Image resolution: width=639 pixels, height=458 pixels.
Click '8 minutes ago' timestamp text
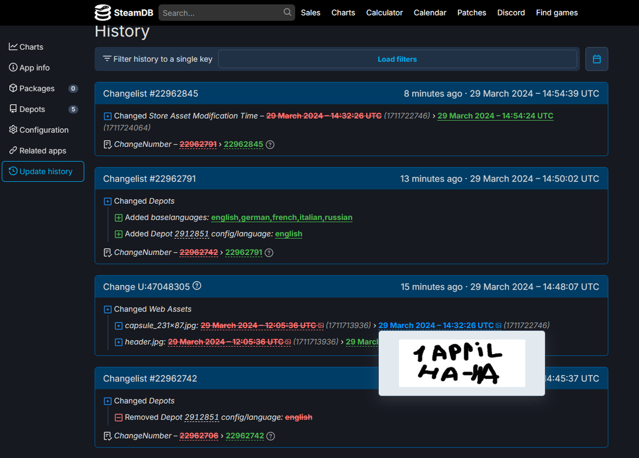pos(433,94)
